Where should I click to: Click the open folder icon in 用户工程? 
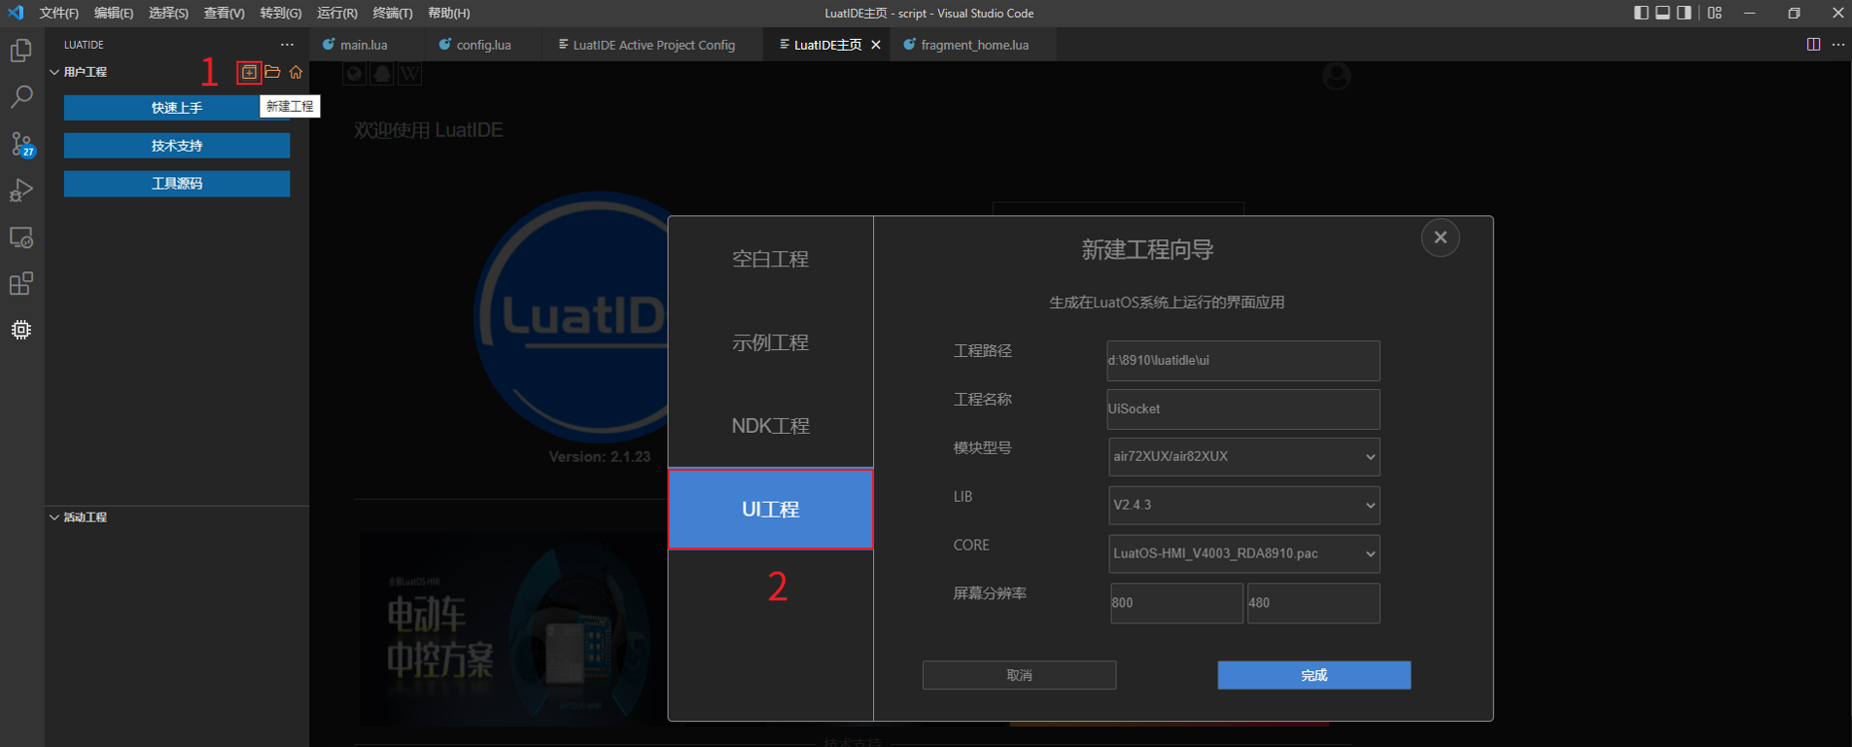(x=272, y=72)
